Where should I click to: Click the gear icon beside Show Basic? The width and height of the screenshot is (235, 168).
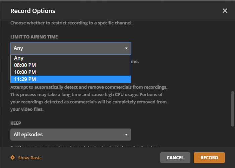(x=13, y=158)
